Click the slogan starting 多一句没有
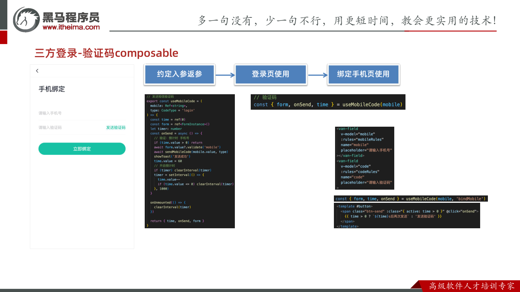520x292 pixels. [x=347, y=20]
